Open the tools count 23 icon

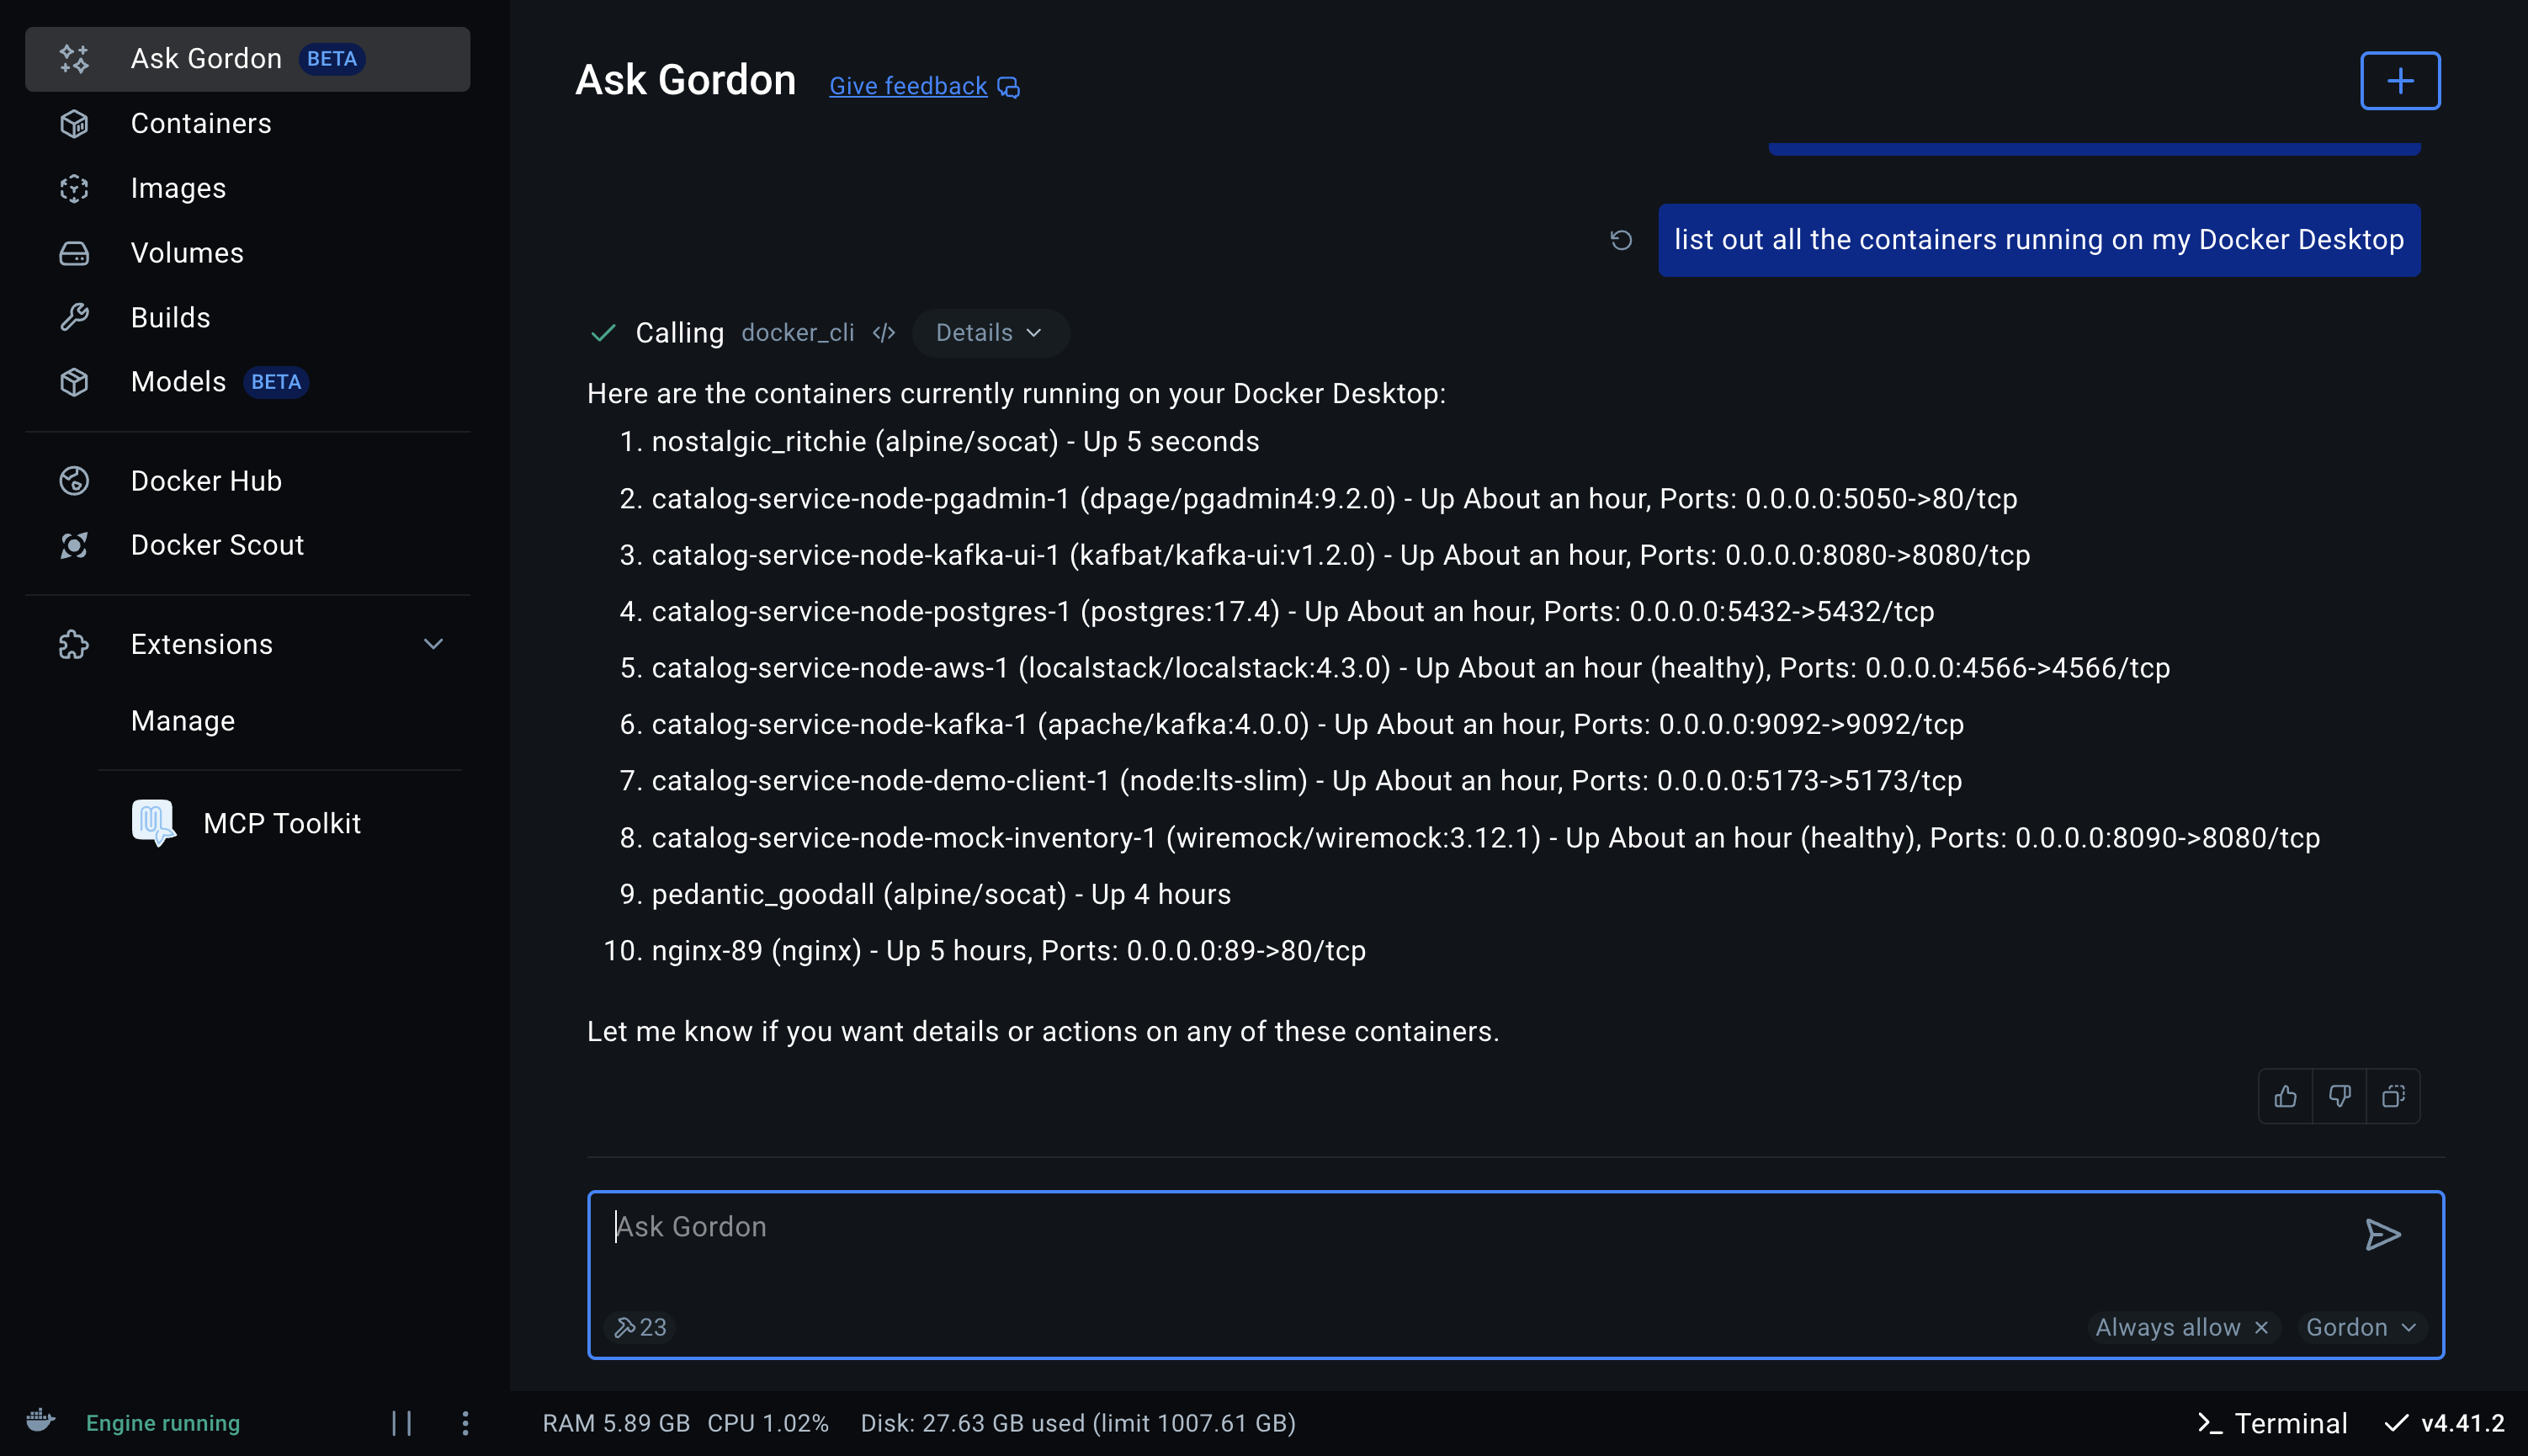(x=640, y=1327)
